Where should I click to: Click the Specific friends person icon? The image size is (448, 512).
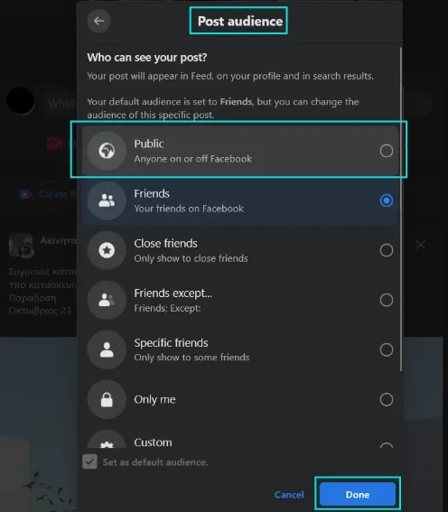coord(107,349)
